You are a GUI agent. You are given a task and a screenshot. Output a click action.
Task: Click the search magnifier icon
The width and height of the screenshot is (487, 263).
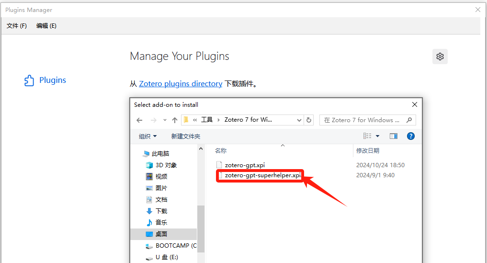pyautogui.click(x=409, y=120)
